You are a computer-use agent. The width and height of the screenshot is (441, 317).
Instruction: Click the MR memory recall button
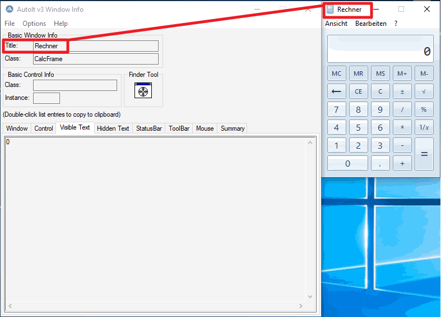point(358,73)
